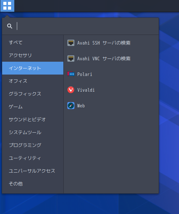Viewport: 179px width, 214px height.
Task: Click the Polari chat bubble icon
Action: [71, 74]
